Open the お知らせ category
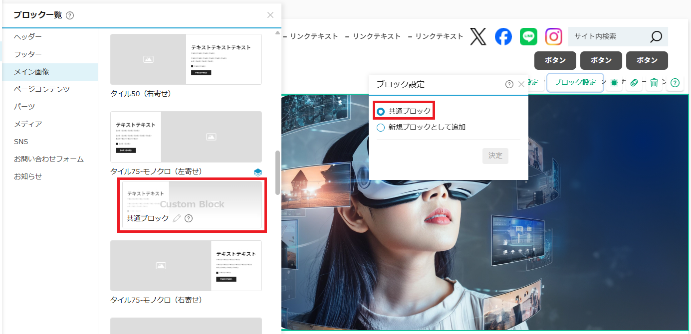691x334 pixels. 50,176
